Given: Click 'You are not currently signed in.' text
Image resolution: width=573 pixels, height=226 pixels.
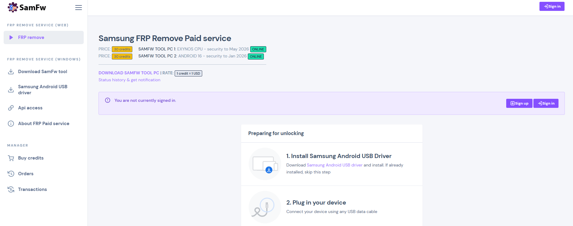Looking at the screenshot, I should (x=145, y=100).
